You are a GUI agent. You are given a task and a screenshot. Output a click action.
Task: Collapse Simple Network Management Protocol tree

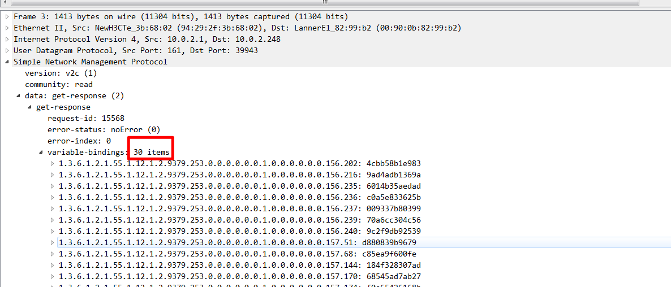click(7, 62)
